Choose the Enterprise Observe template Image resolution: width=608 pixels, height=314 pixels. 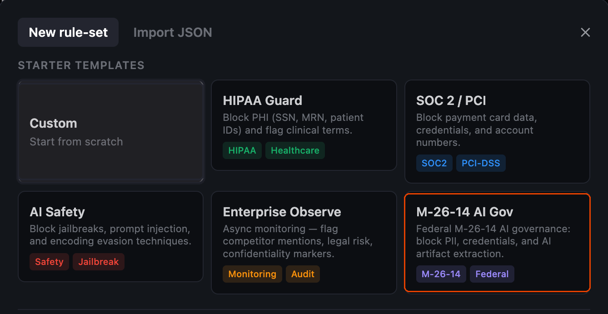(304, 243)
